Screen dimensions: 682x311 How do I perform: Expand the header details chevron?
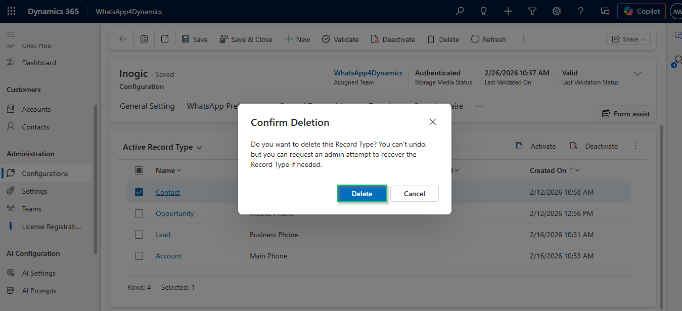pyautogui.click(x=638, y=74)
